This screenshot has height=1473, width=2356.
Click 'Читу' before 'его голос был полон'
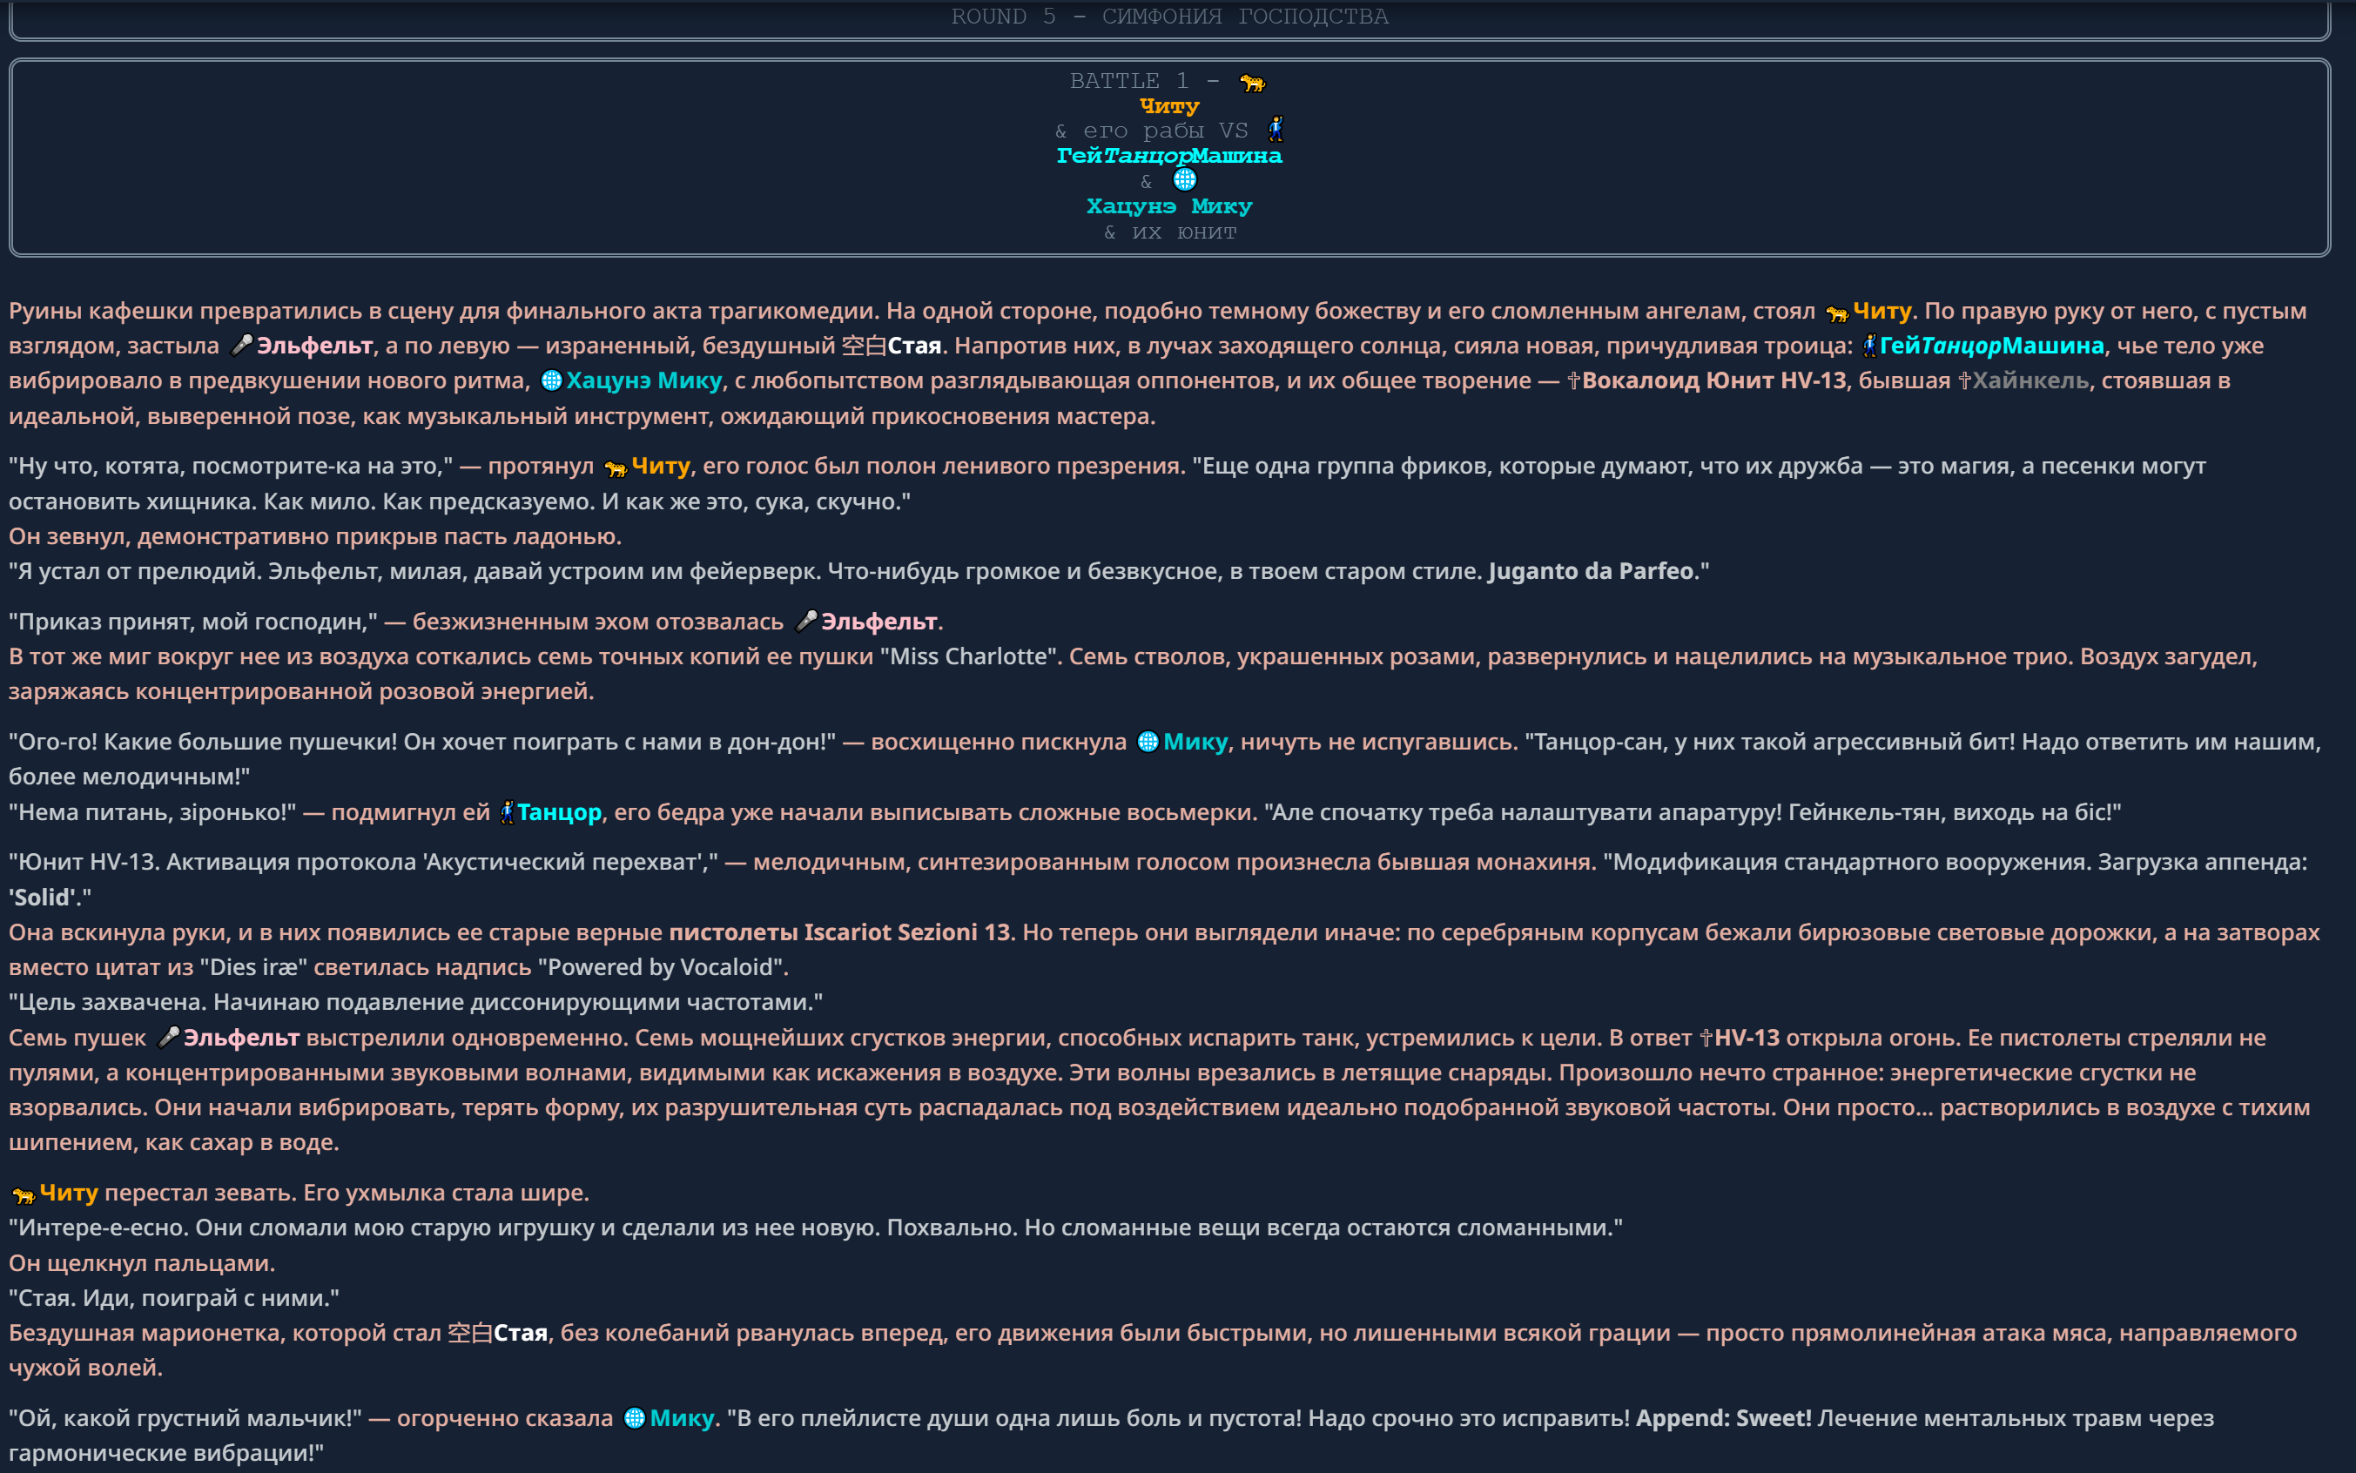coord(661,466)
